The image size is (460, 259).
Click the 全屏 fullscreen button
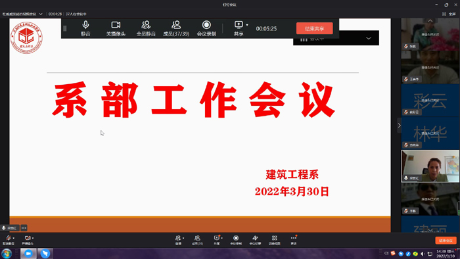(x=449, y=14)
